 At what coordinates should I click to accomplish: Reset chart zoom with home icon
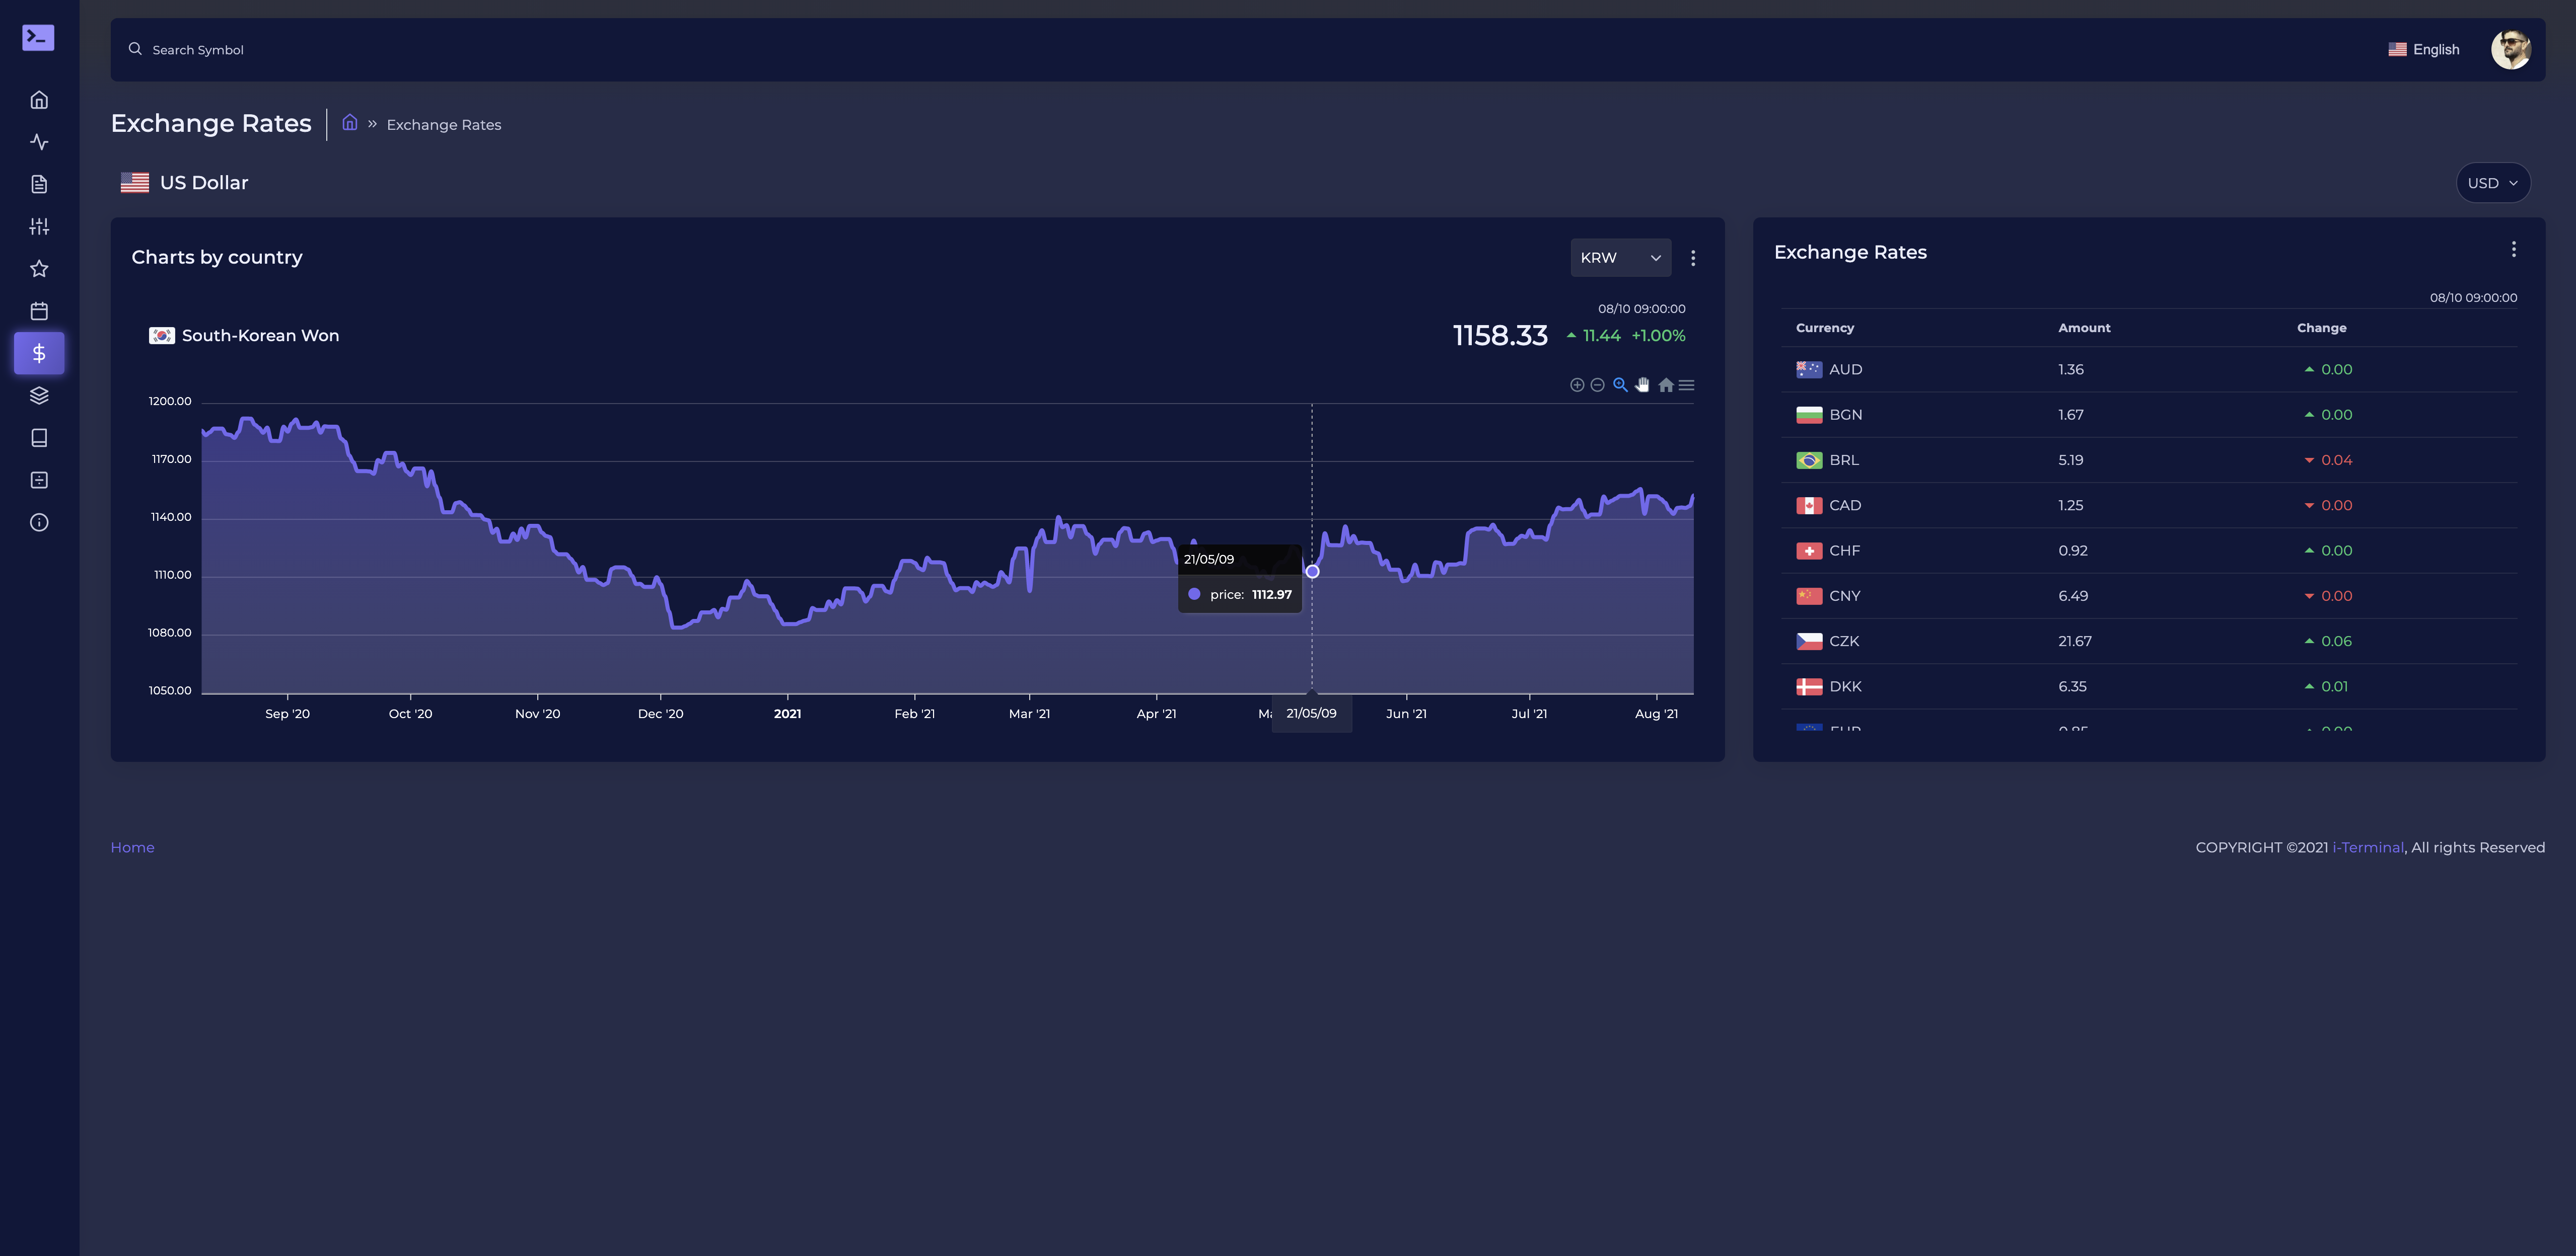pos(1665,384)
